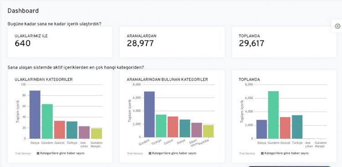Click the '640' value in the Ulaklarımız card
Screen dimensions: 342x167
click(23, 44)
